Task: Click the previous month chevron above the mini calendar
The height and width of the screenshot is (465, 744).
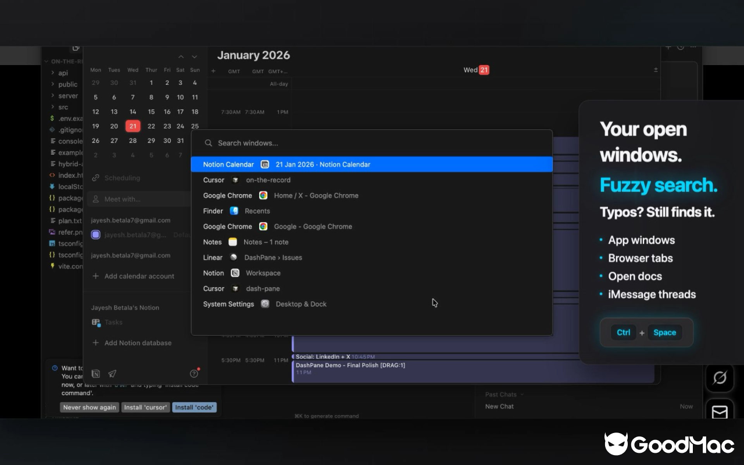Action: (181, 56)
